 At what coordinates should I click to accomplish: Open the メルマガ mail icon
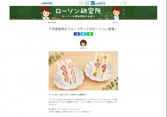tap(87, 3)
